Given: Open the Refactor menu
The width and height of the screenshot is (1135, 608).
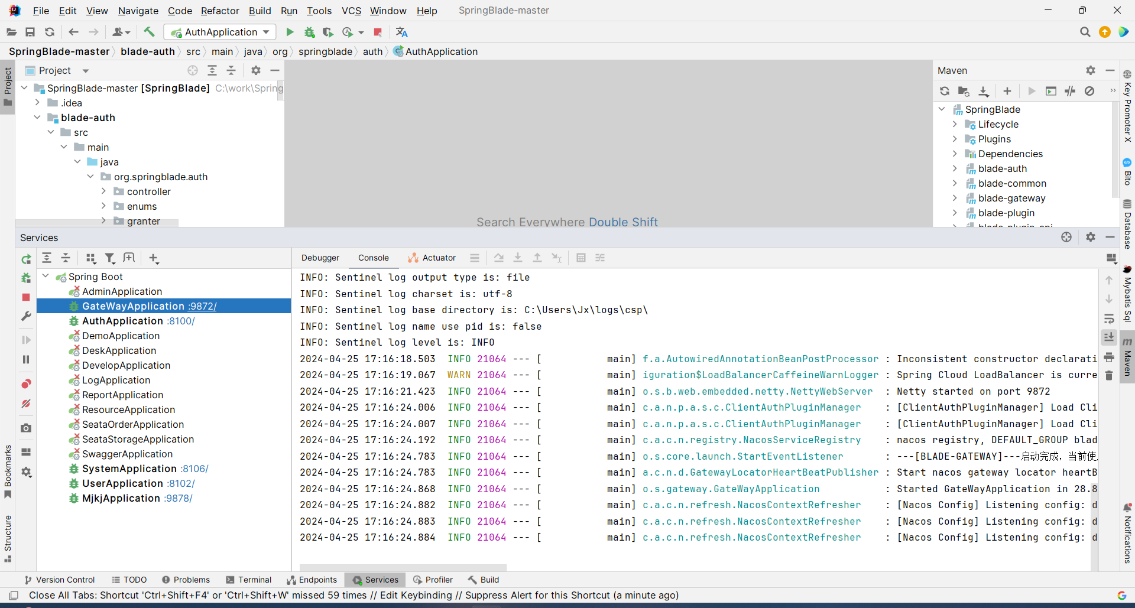Looking at the screenshot, I should [x=219, y=11].
